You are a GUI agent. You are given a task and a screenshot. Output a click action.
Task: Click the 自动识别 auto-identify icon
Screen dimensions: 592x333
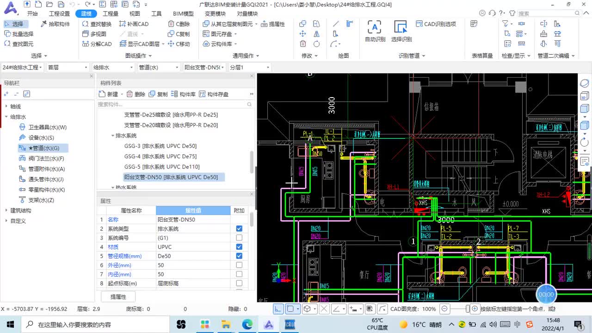tap(375, 27)
